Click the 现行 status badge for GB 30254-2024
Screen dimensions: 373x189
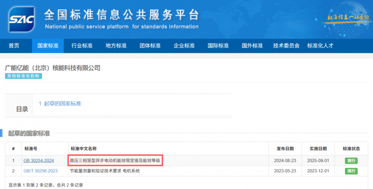[x=351, y=161]
